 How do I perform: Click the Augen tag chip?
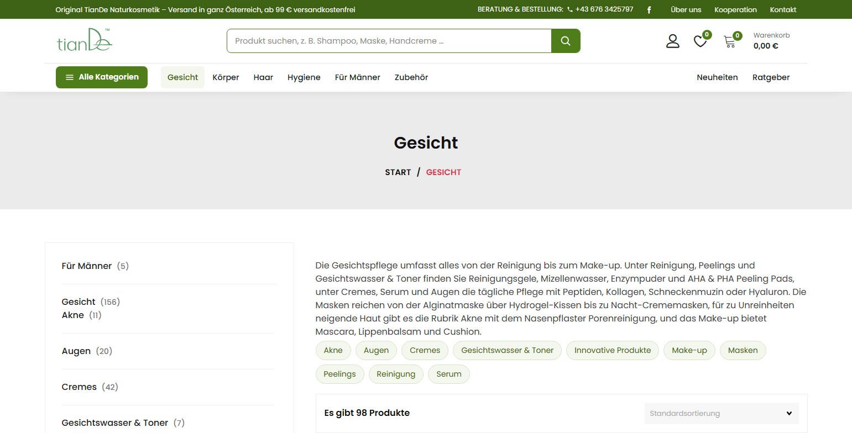click(x=376, y=350)
